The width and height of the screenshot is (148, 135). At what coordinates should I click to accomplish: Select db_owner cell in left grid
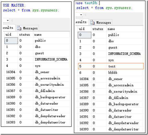pyautogui.click(x=51, y=72)
